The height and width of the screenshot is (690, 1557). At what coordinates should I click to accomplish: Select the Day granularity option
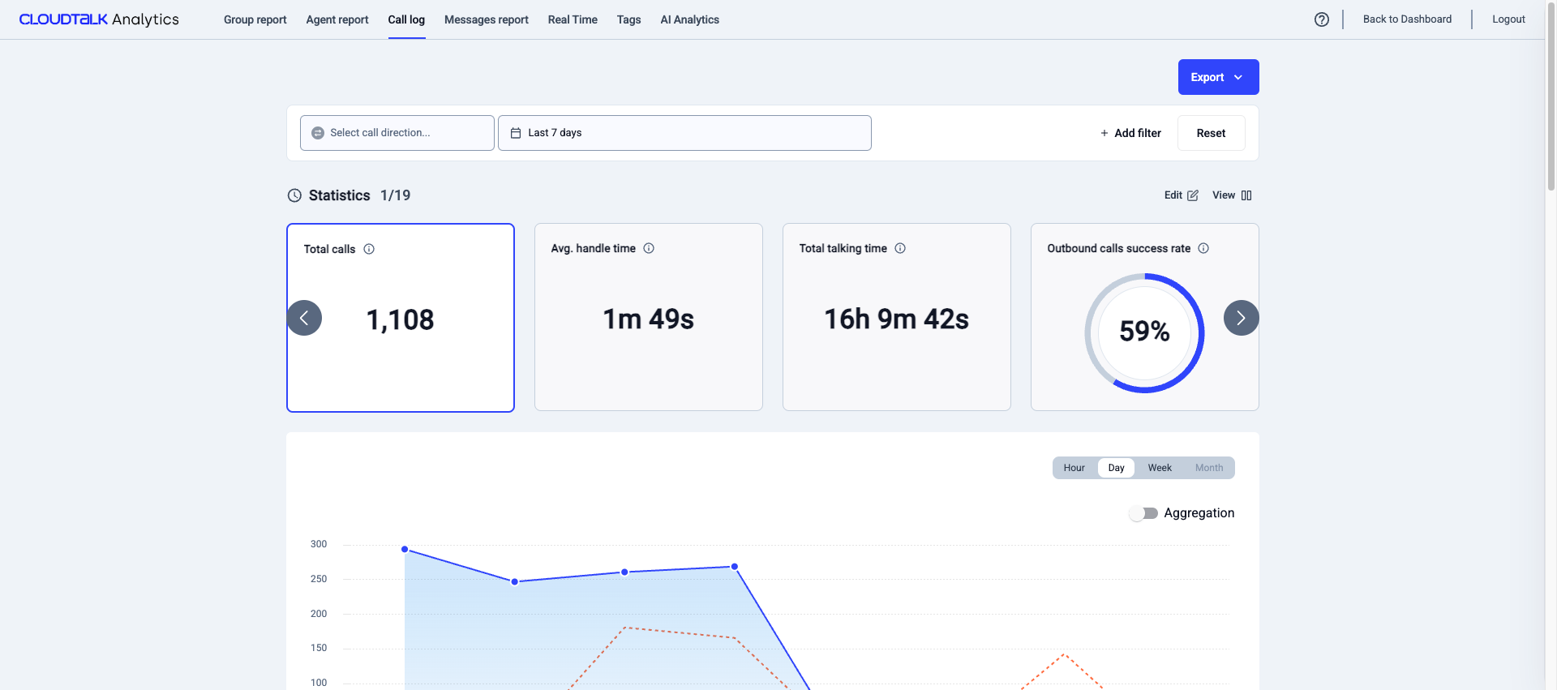[x=1117, y=468]
